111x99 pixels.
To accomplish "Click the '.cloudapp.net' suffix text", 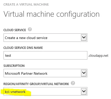I will pos(98,56).
